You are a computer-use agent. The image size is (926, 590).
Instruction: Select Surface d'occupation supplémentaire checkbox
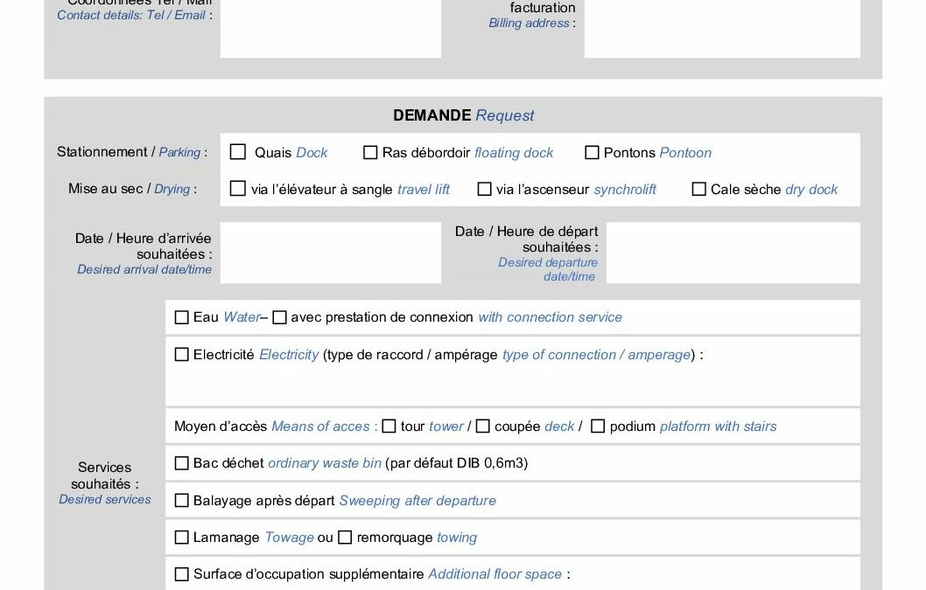pos(182,574)
